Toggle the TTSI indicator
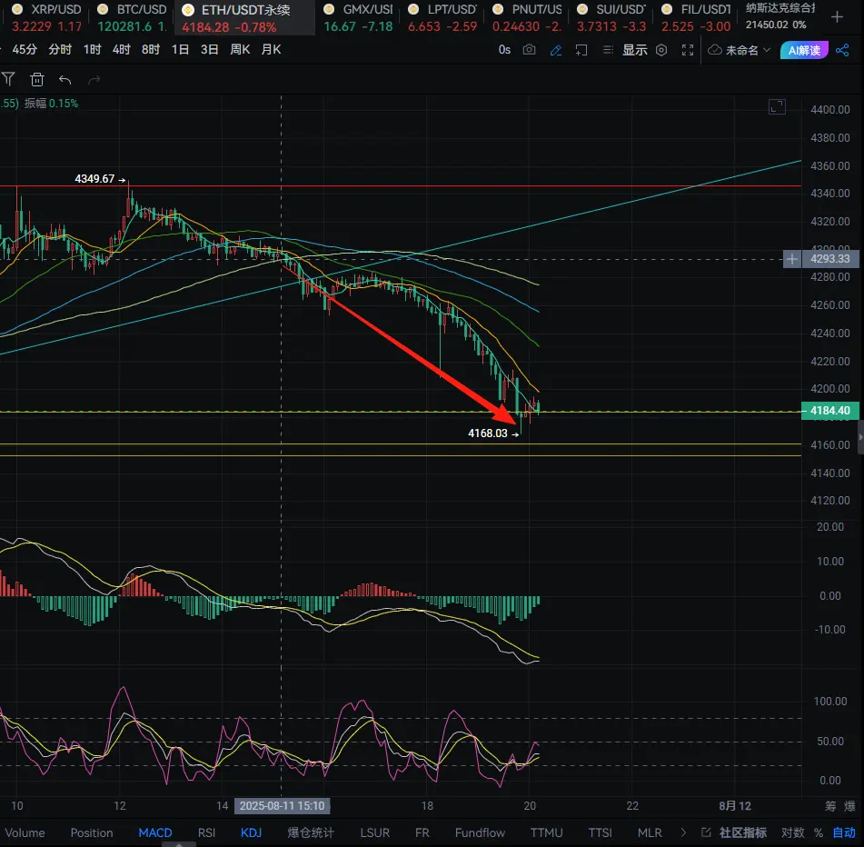This screenshot has height=847, width=864. (x=600, y=832)
